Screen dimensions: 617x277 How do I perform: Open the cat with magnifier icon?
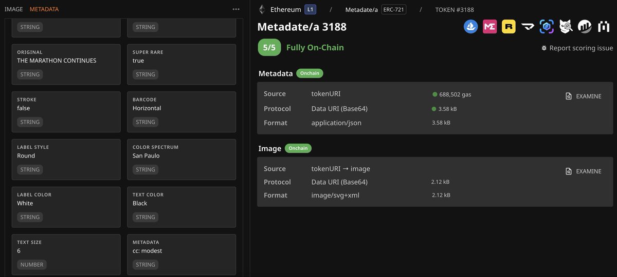[566, 27]
